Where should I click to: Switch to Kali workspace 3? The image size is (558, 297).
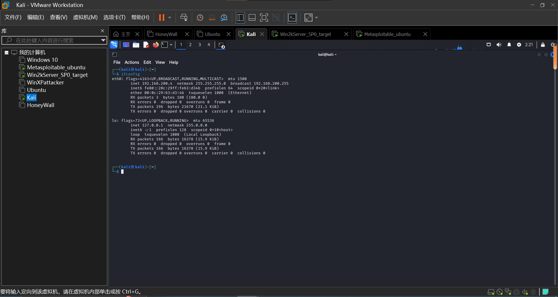click(x=200, y=45)
